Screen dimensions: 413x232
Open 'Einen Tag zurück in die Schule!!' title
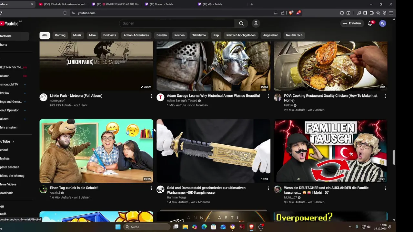[x=74, y=188]
